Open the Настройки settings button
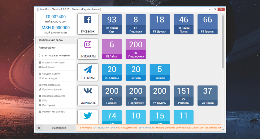Screen dimensions: 260x139 pyautogui.click(x=59, y=128)
